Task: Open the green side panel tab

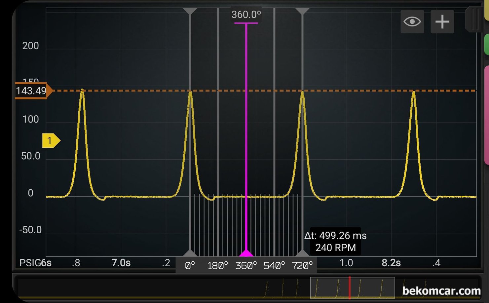Action: point(486,45)
